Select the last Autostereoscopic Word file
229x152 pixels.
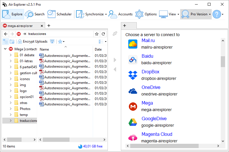(65, 104)
